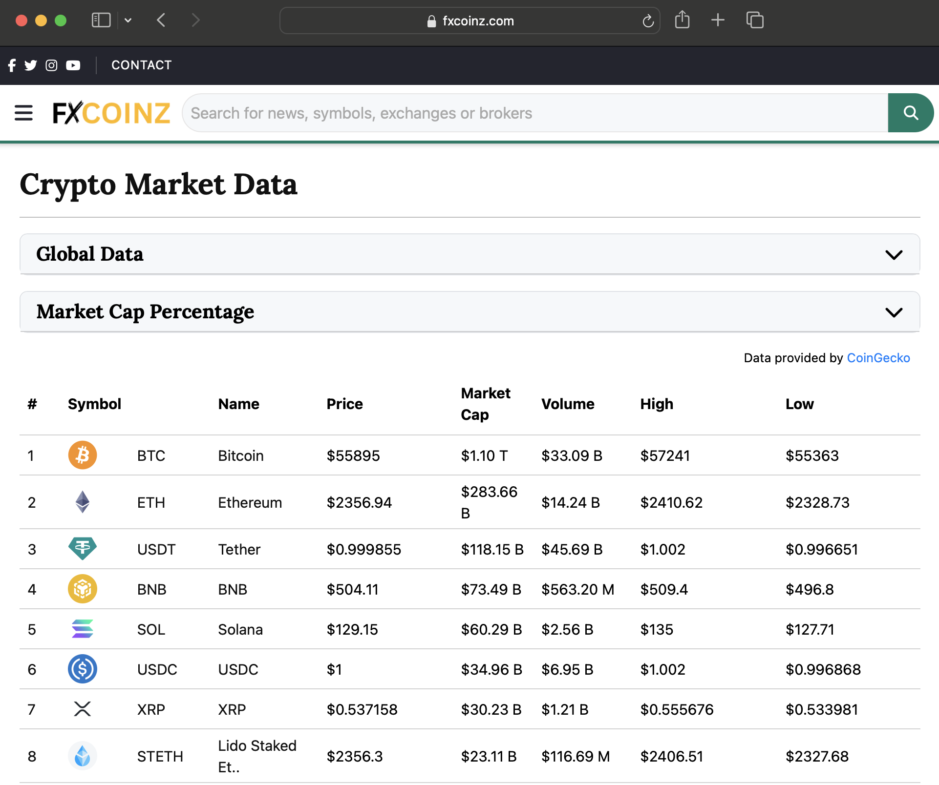Select Tether price $0.999855
Viewport: 939px width, 785px height.
point(363,549)
